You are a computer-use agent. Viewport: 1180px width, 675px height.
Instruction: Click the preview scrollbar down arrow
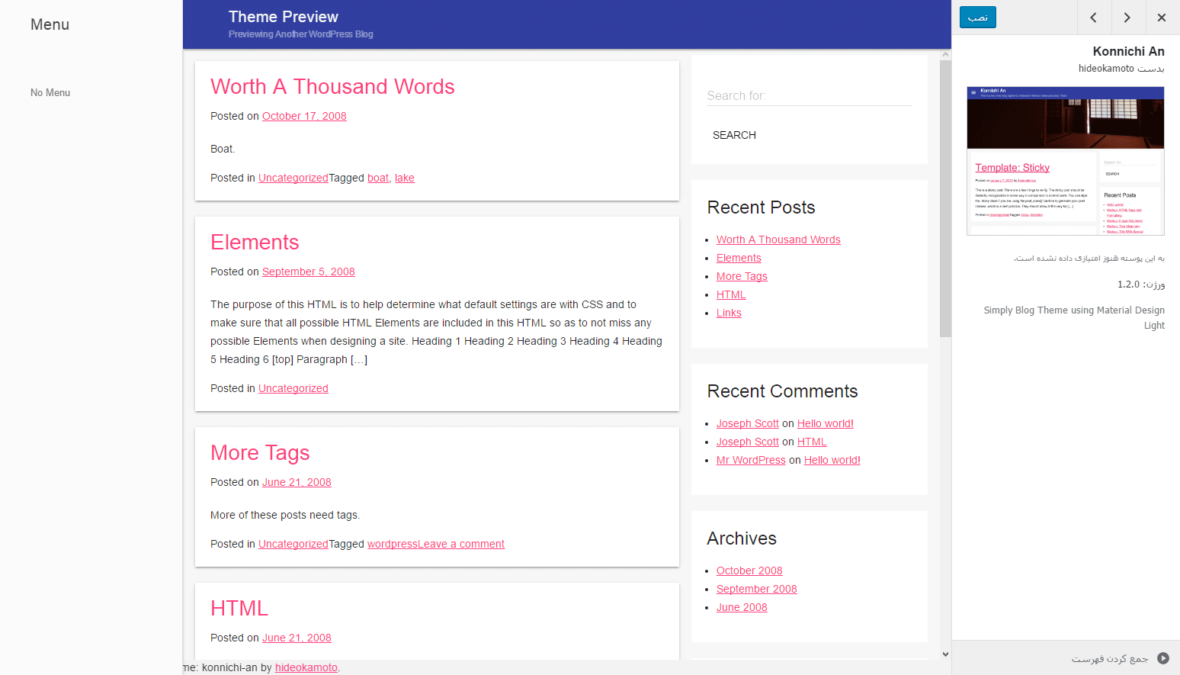tap(945, 654)
